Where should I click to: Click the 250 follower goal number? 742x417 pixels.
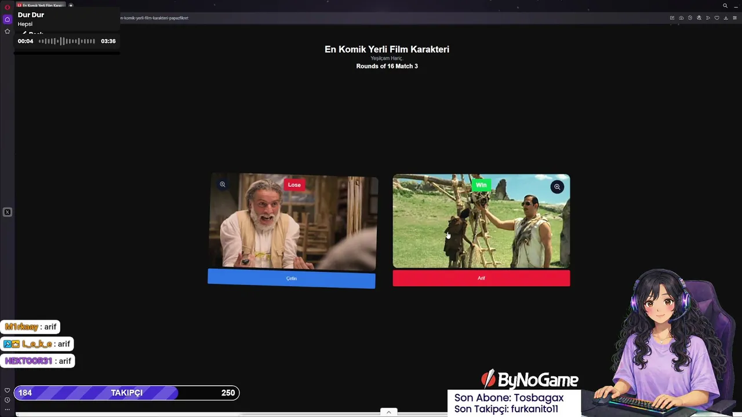tap(228, 393)
